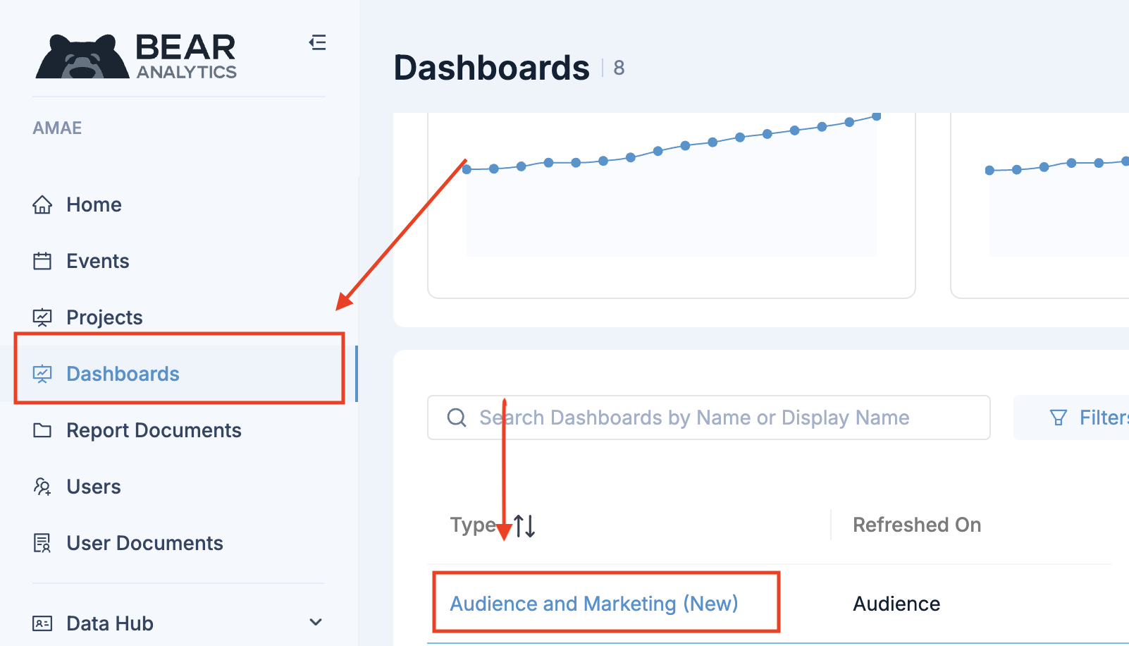Click the Events calendar icon

coord(42,261)
